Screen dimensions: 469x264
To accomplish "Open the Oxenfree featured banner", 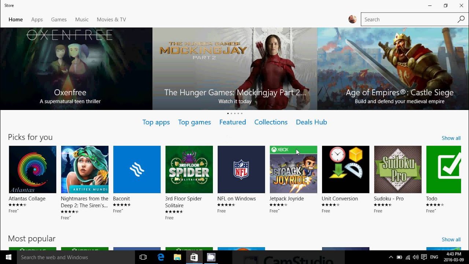I will coord(76,69).
